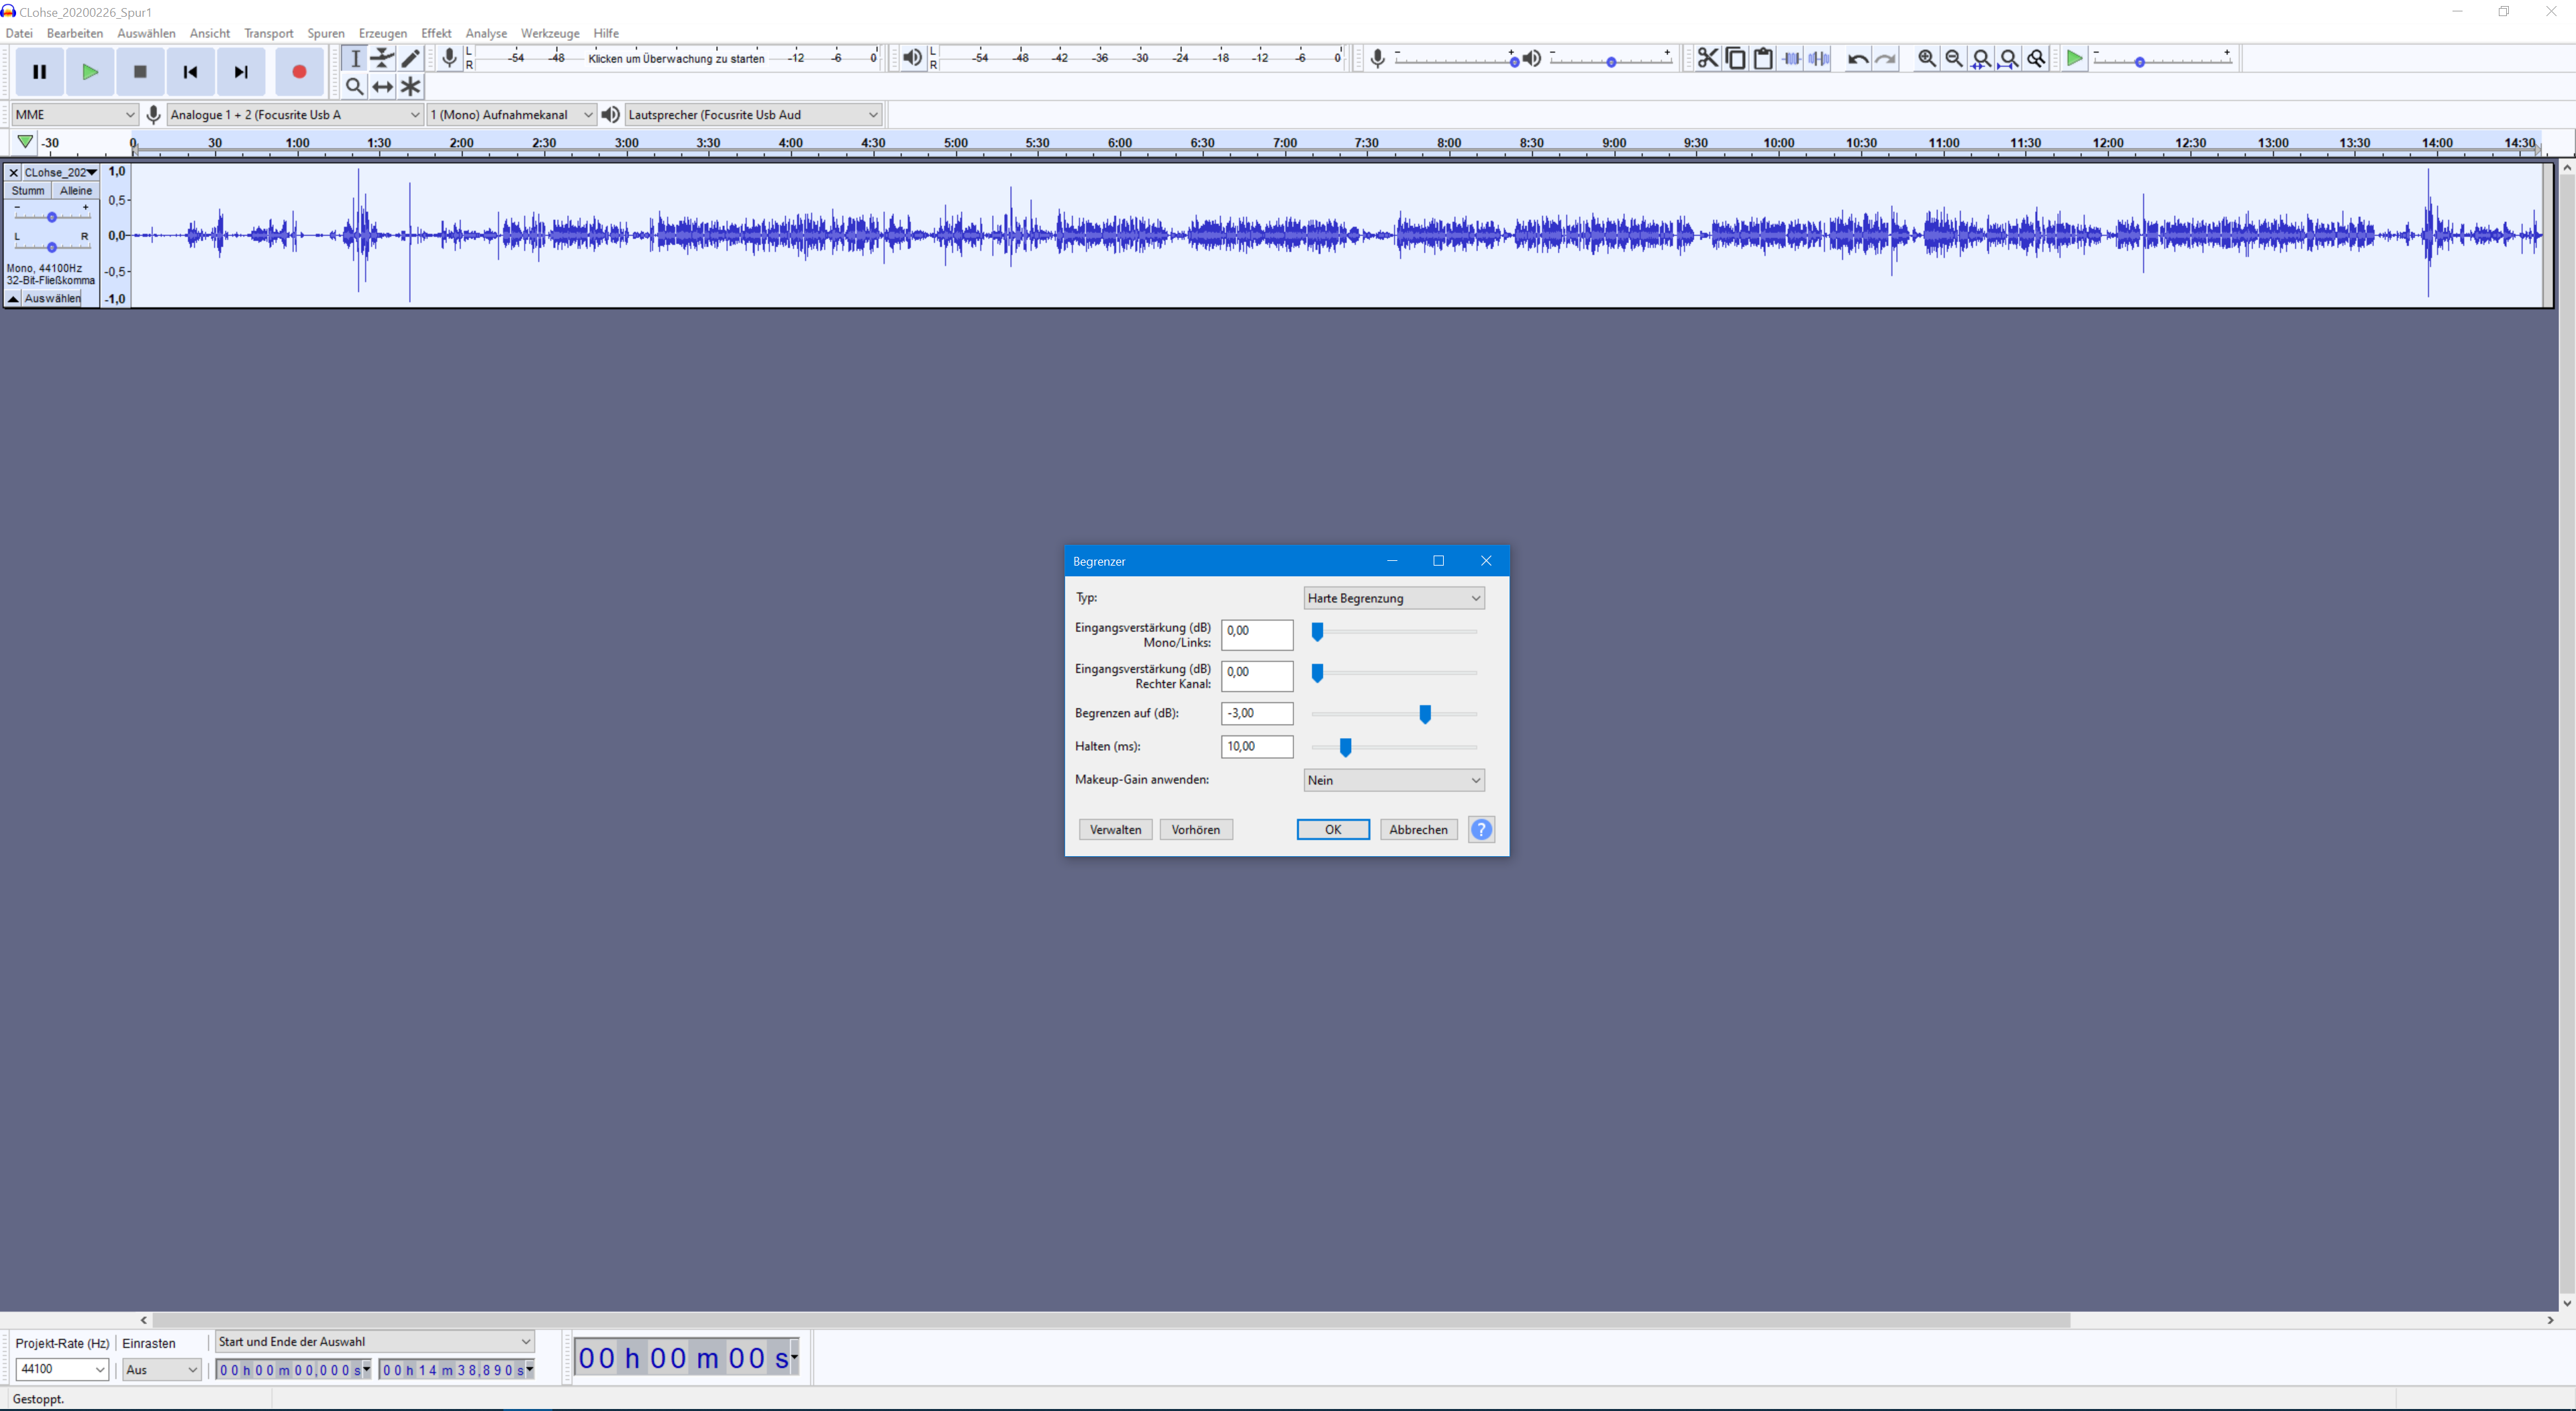Image resolution: width=2576 pixels, height=1411 pixels.
Task: Click the Zoom In magnifier icon
Action: [x=1926, y=59]
